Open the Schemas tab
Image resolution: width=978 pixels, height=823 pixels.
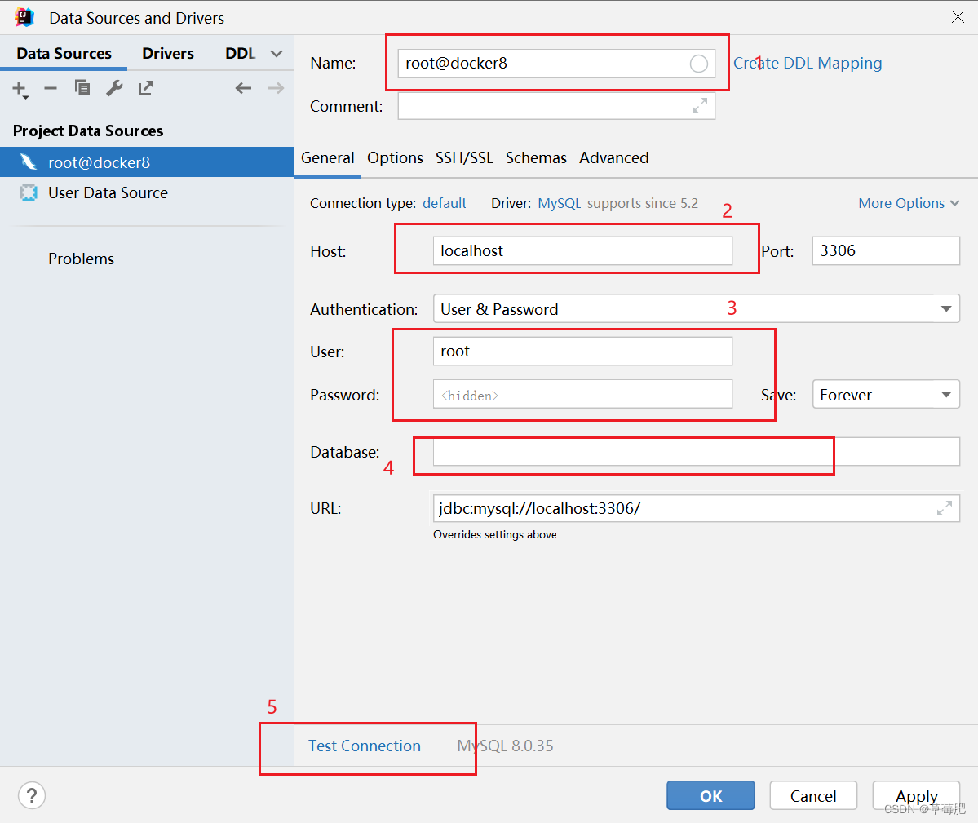pos(536,157)
